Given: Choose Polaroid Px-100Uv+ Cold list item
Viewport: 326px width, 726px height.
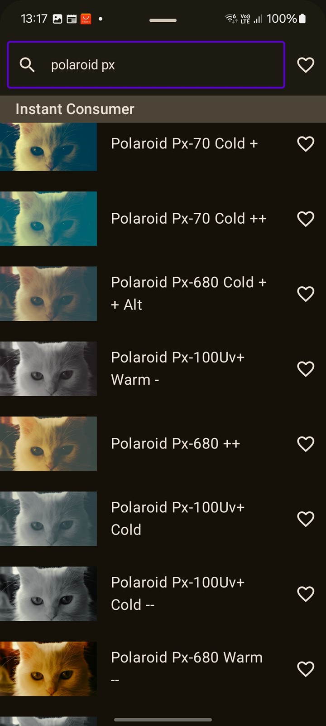Looking at the screenshot, I should tap(163, 519).
